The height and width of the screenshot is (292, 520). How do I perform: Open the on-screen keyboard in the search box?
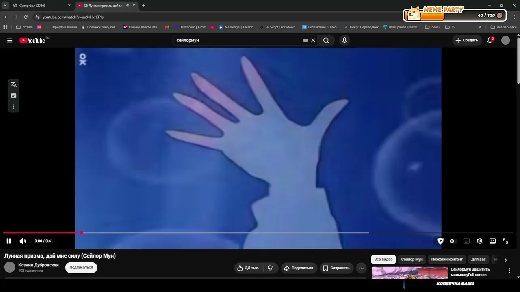305,40
